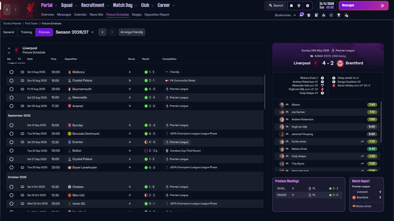This screenshot has width=394, height=221.
Task: Open the Season 2026/27 dropdown
Action: point(75,32)
